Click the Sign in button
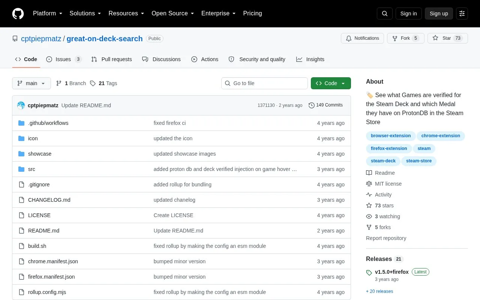This screenshot has width=480, height=300. click(x=408, y=13)
